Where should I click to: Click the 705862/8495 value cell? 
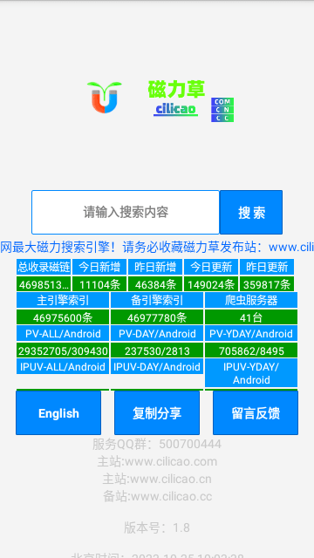coord(251,350)
